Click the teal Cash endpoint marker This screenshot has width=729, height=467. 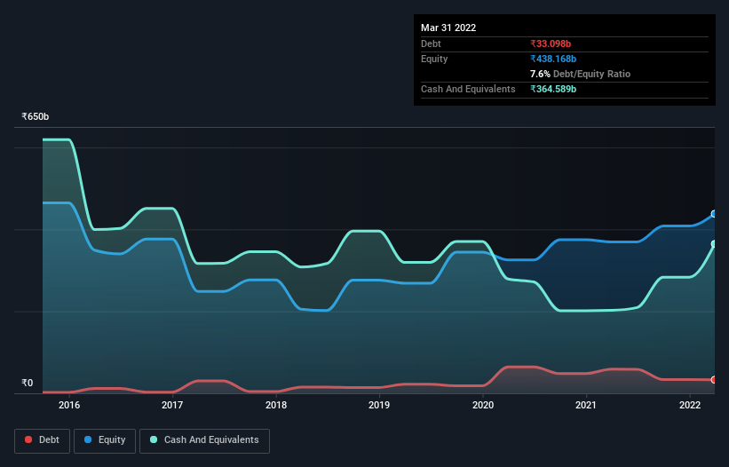coord(714,244)
